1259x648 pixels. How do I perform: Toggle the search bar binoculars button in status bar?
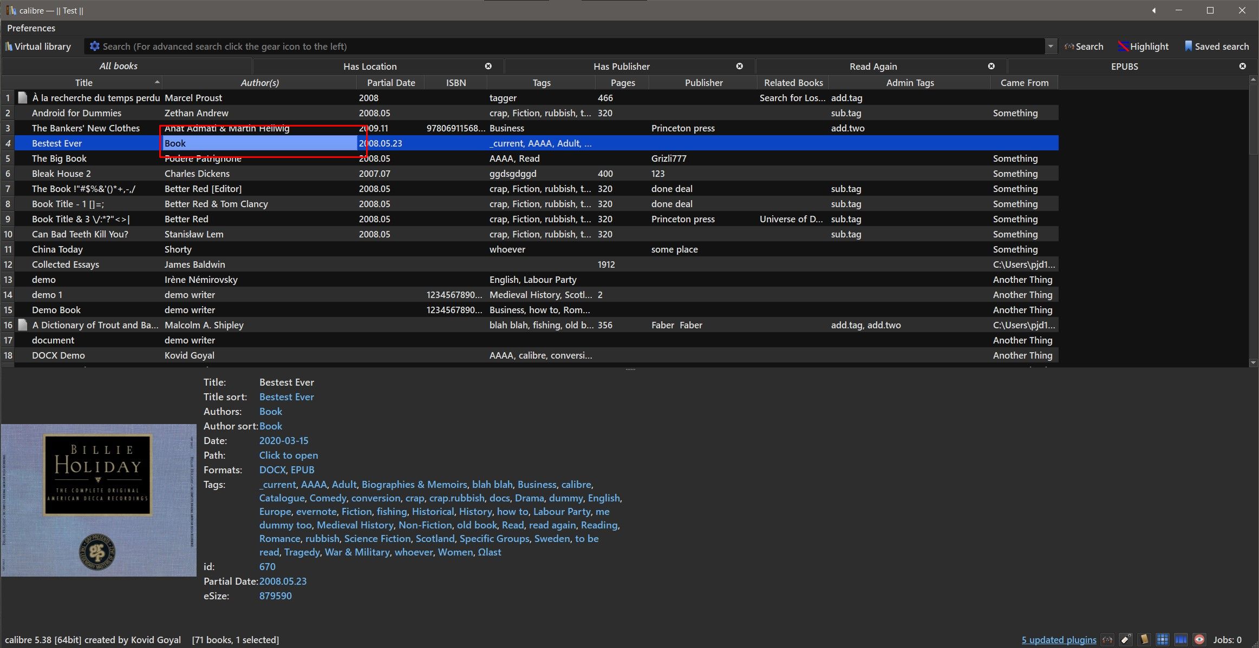(1107, 640)
